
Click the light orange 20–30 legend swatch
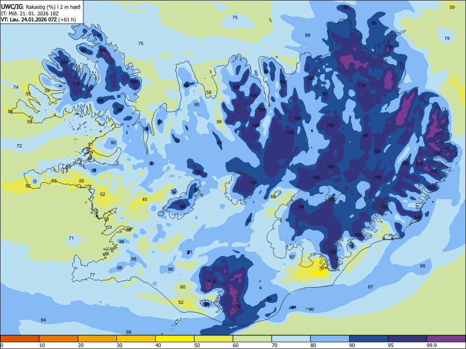pos(97,339)
